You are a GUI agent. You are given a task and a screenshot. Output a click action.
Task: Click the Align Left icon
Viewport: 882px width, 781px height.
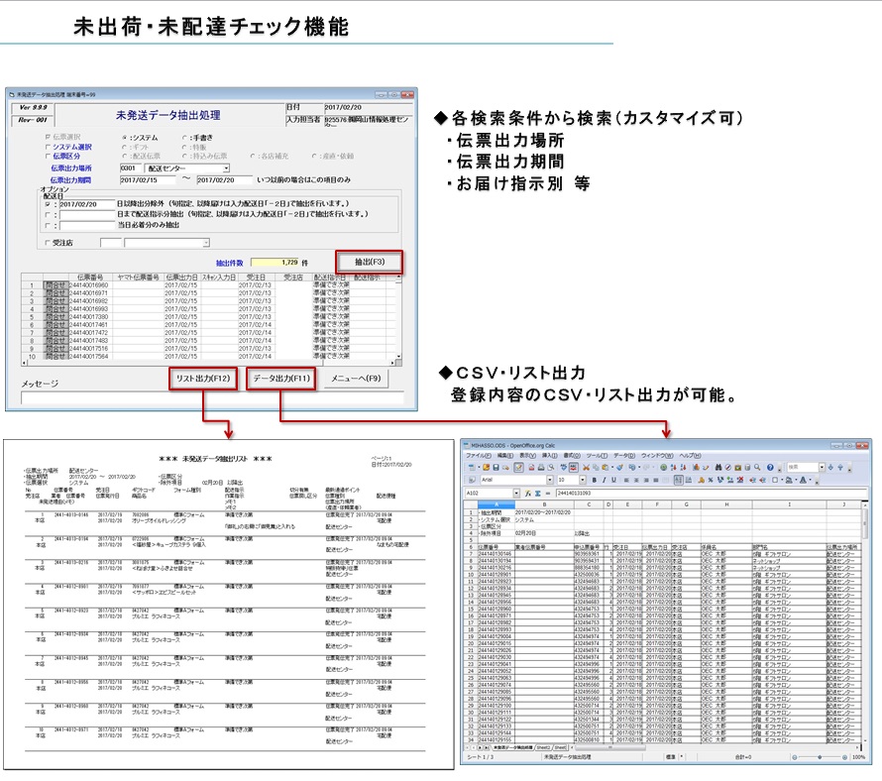[626, 480]
